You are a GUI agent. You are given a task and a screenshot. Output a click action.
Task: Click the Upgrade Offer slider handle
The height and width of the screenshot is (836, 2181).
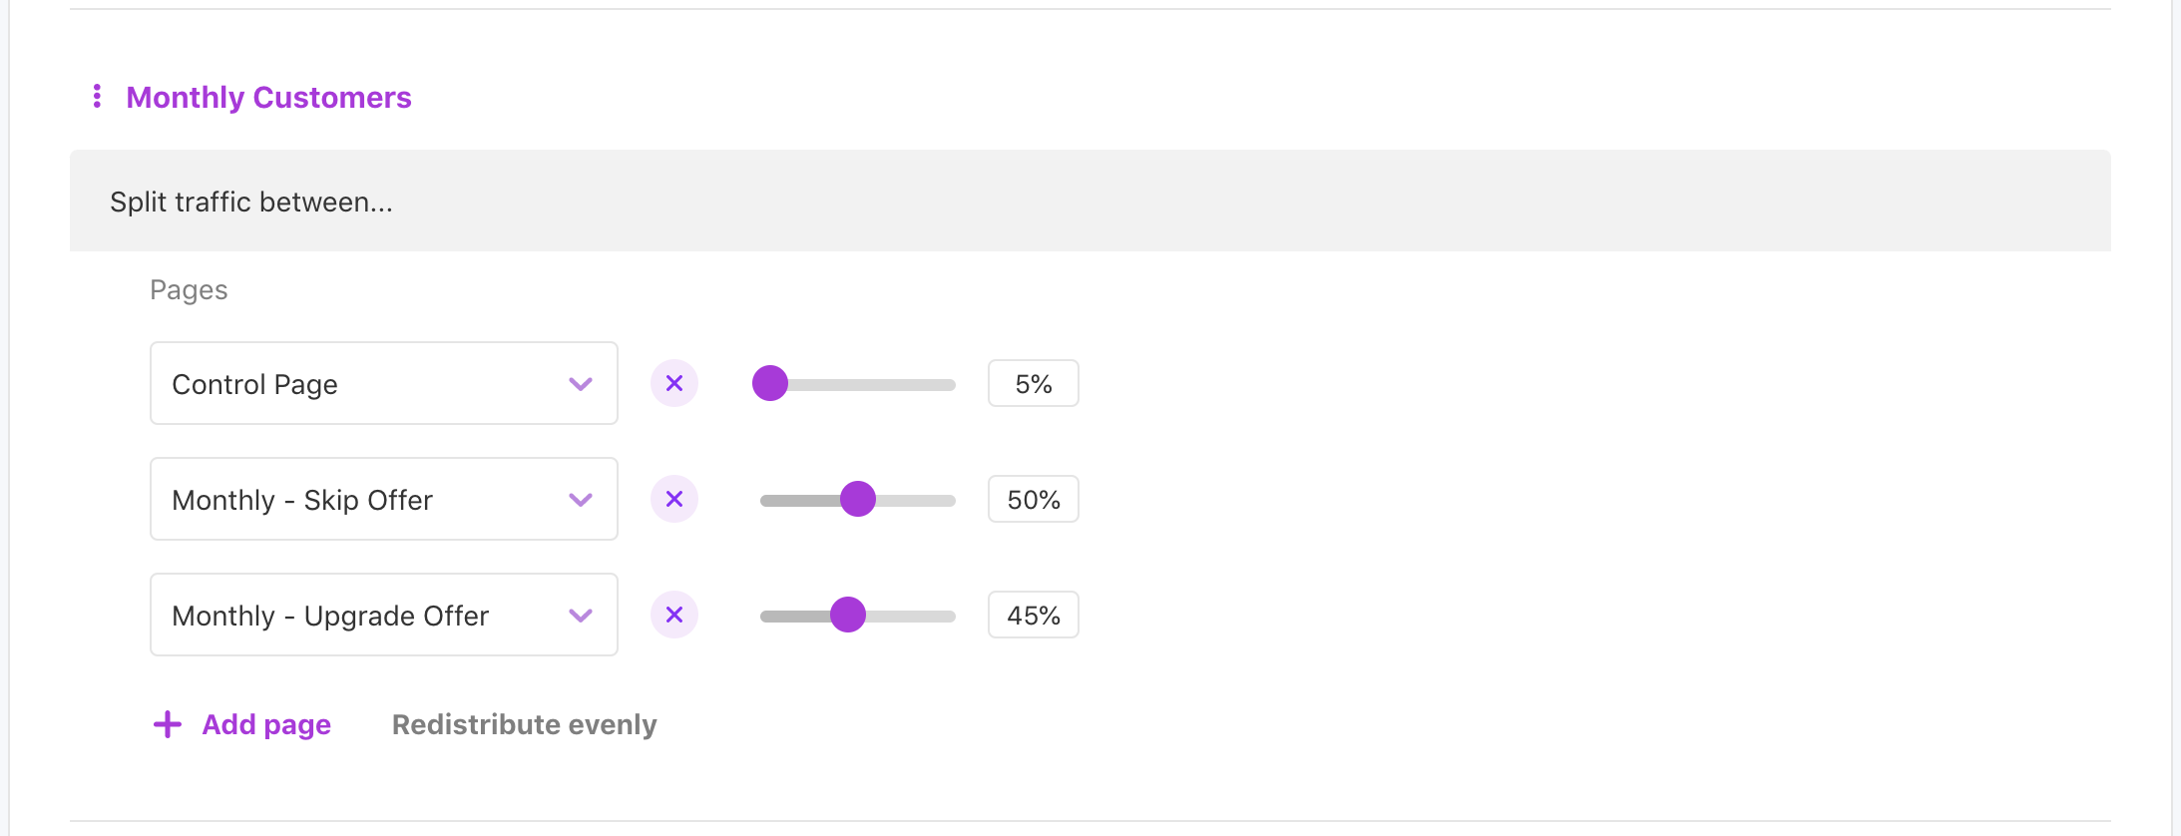point(848,615)
